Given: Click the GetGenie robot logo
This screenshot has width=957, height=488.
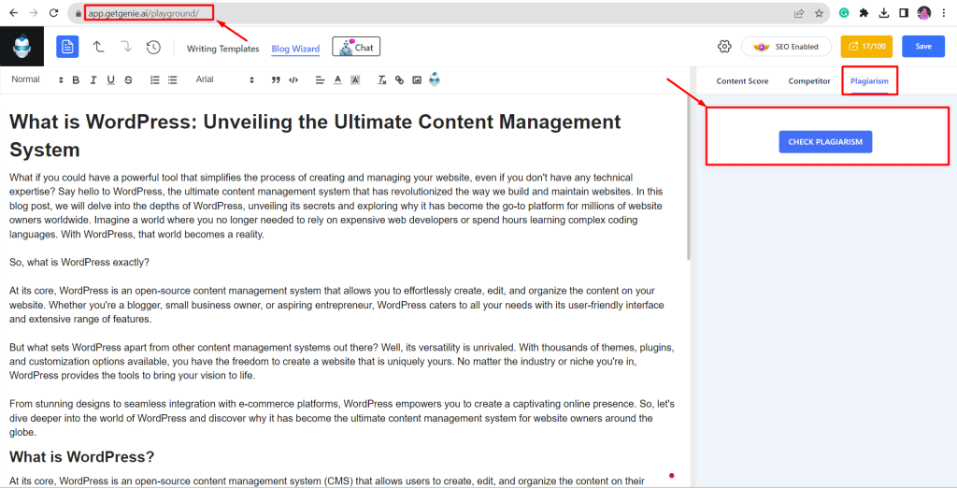Looking at the screenshot, I should (x=22, y=47).
